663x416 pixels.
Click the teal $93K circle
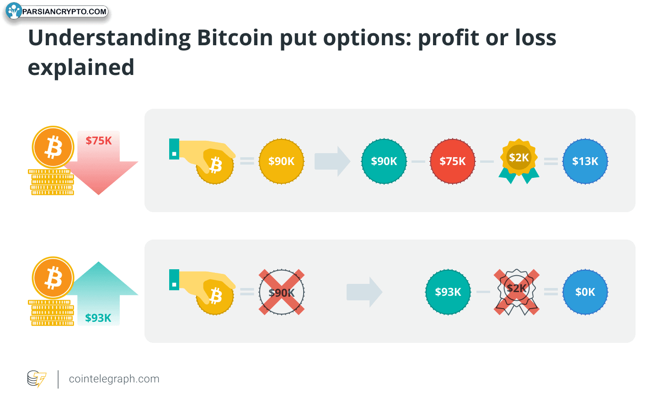coord(448,292)
